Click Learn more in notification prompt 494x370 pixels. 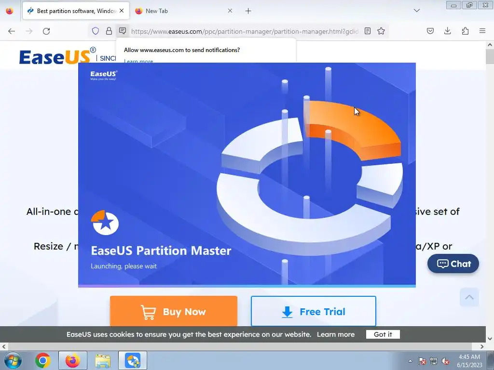[138, 61]
